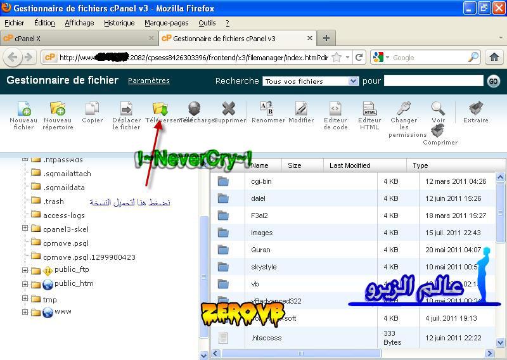Click the Modifier edit icon
Image resolution: width=507 pixels, height=360 pixels.
pos(301,108)
